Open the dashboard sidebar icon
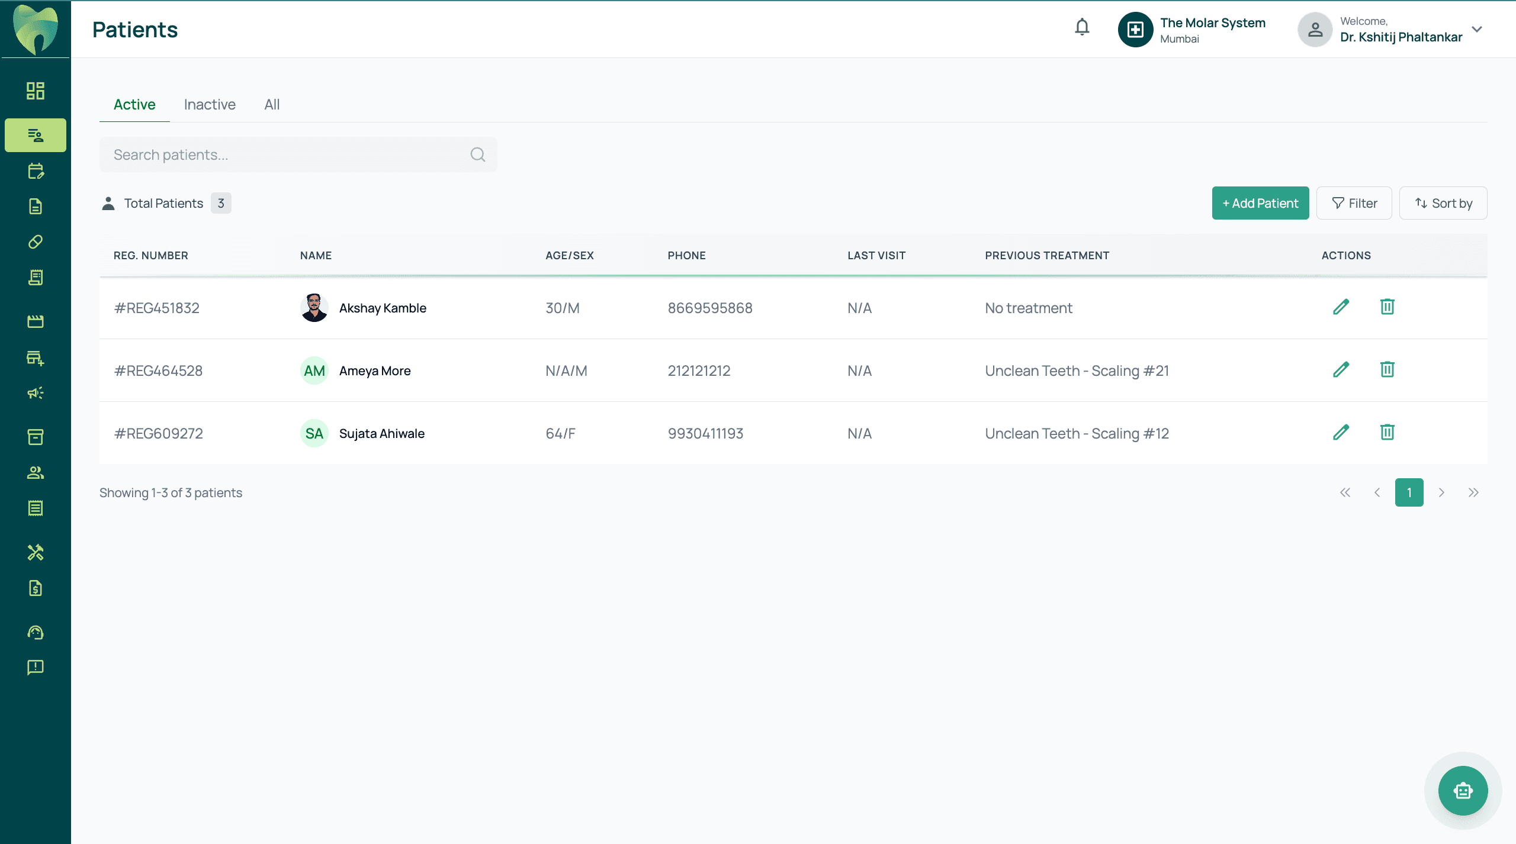Screen dimensions: 1516x844 point(36,91)
